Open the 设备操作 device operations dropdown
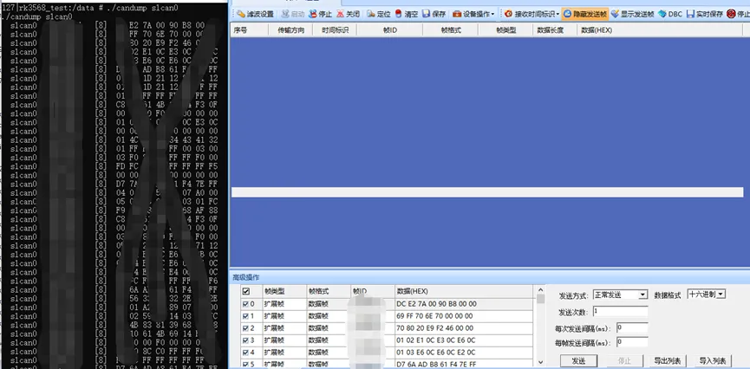This screenshot has width=750, height=369. 473,14
